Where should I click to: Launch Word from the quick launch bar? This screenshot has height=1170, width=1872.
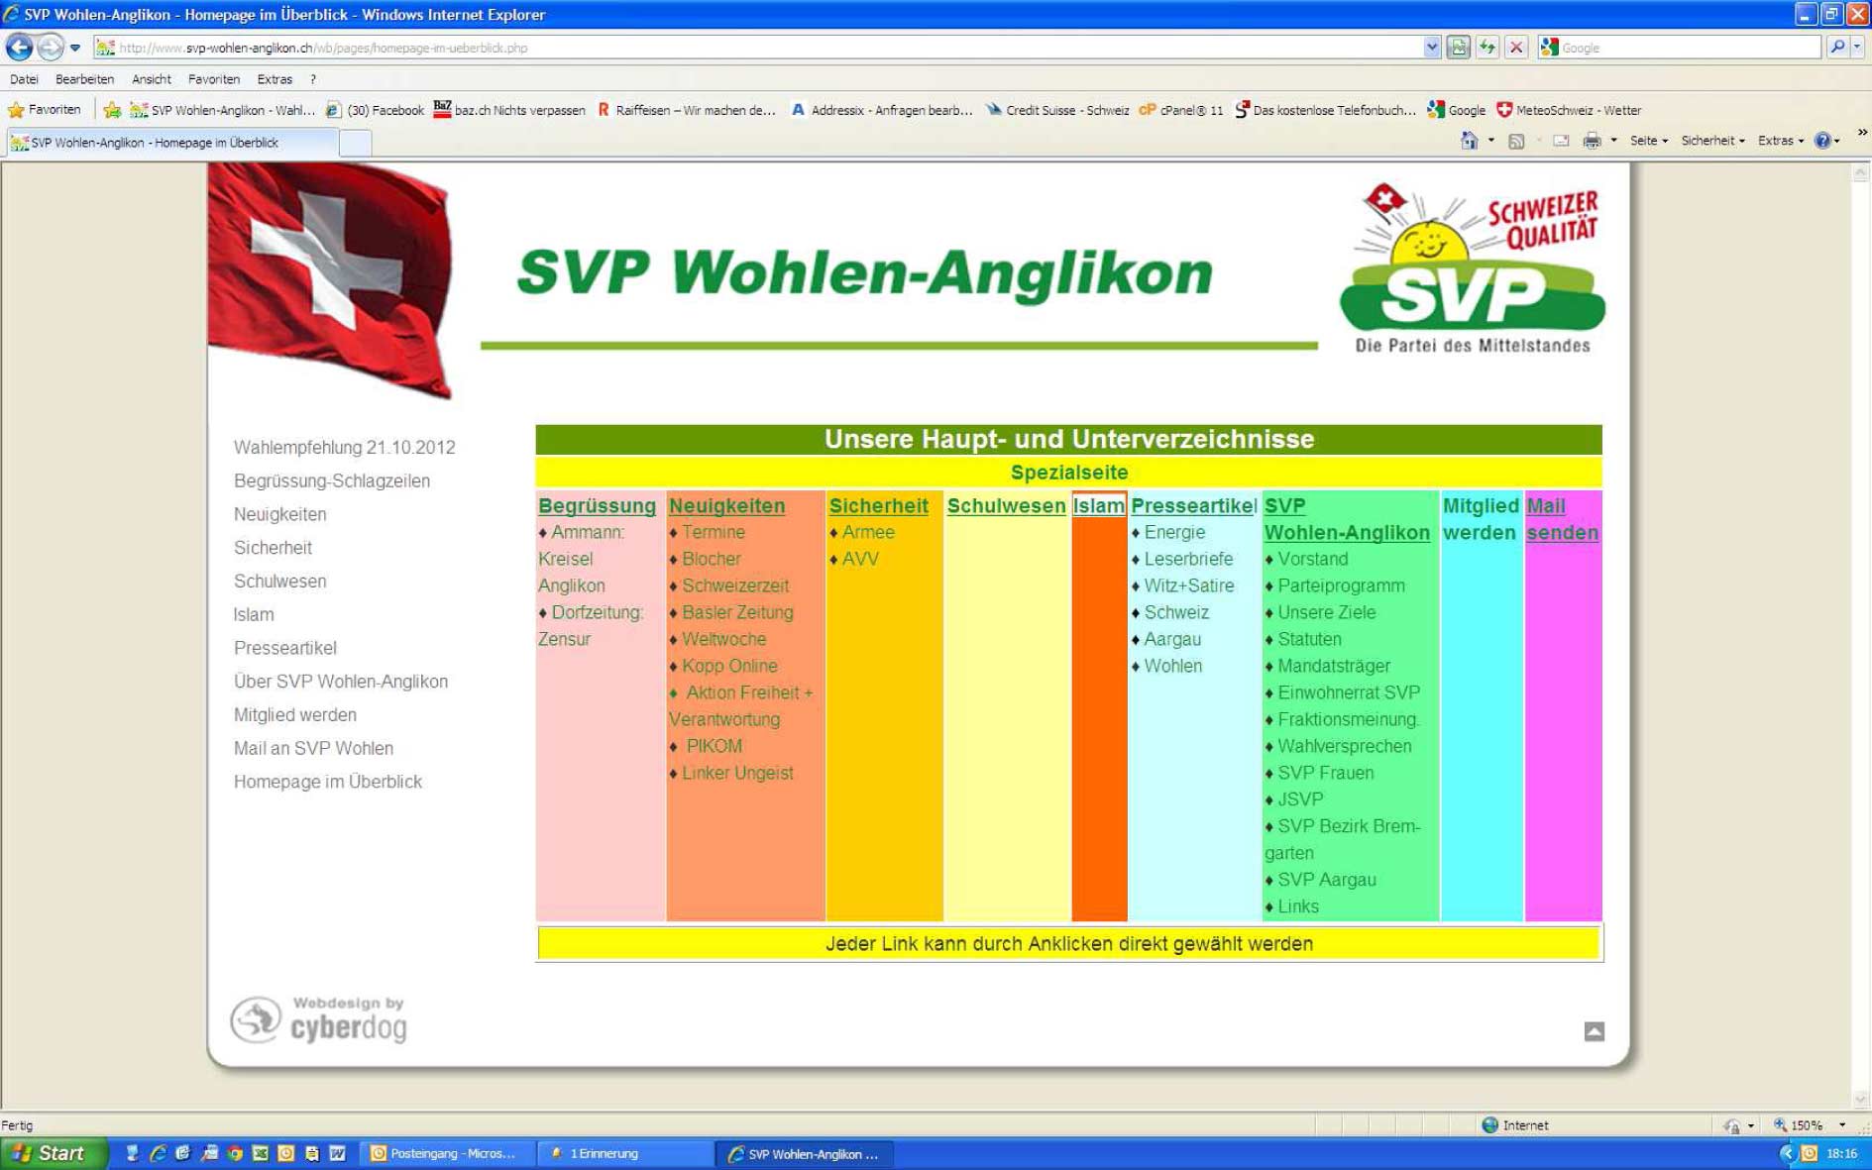[337, 1153]
